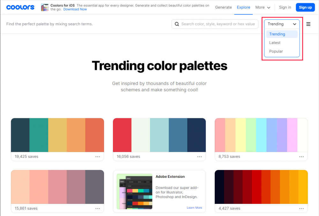Select Popular in the open sort menu
The height and width of the screenshot is (216, 319).
coord(276,51)
